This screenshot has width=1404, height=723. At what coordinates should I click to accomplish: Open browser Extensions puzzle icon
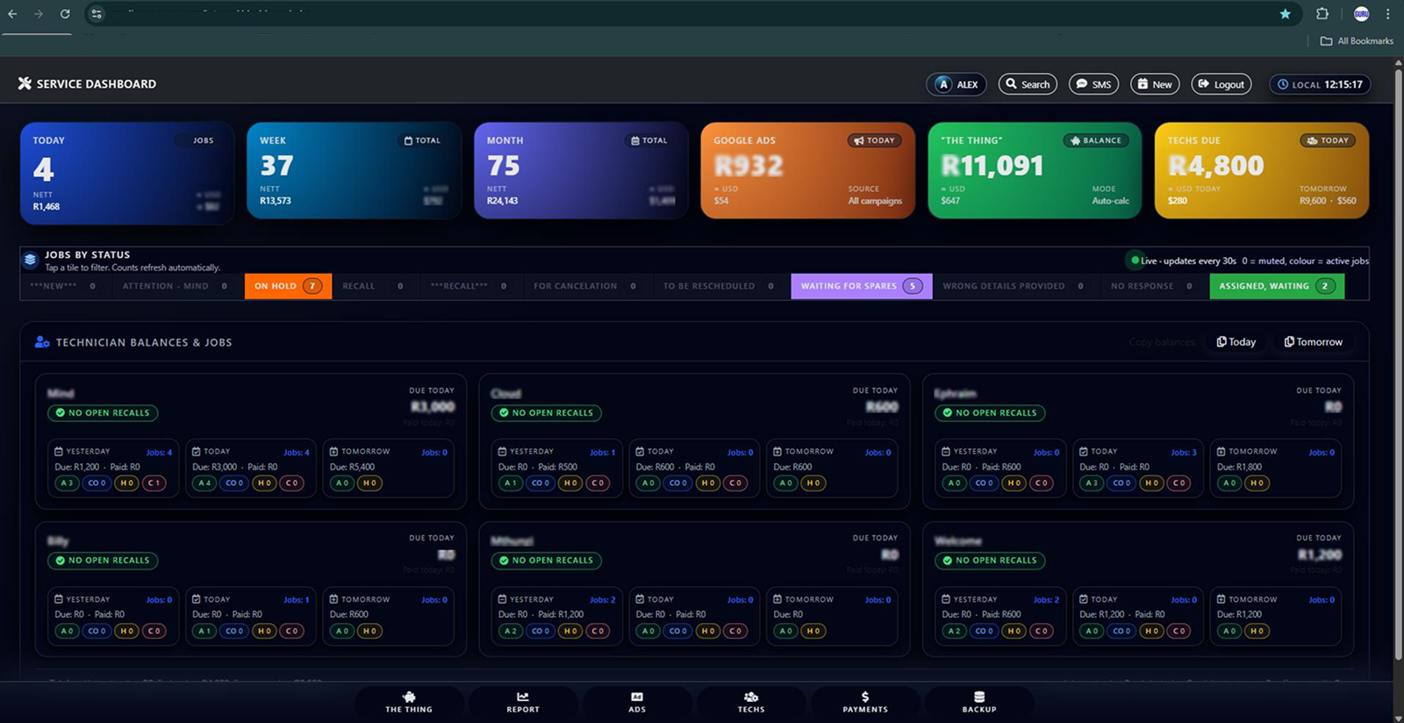[x=1322, y=13]
